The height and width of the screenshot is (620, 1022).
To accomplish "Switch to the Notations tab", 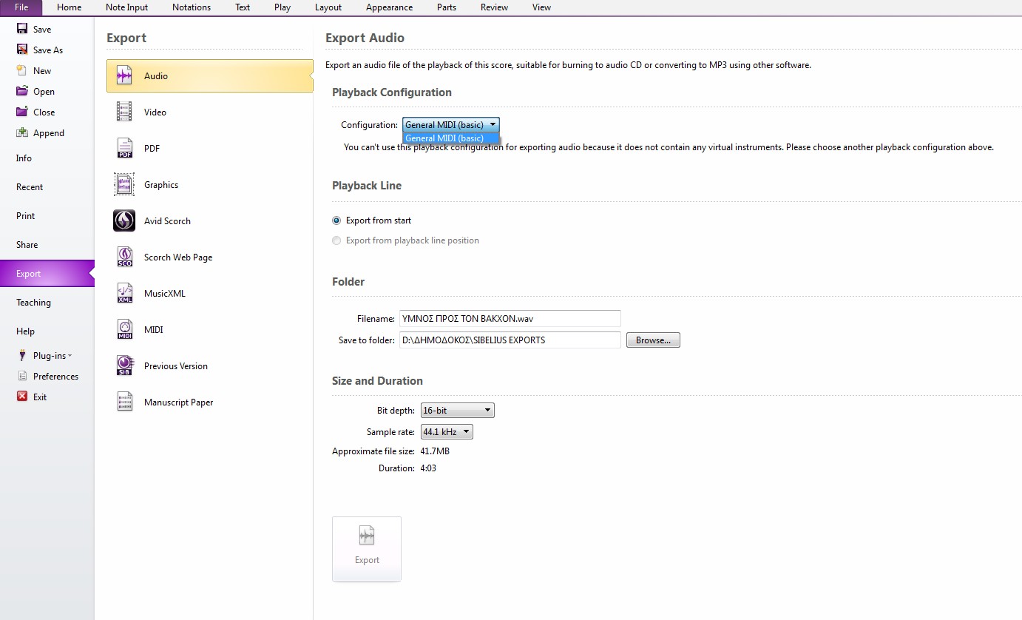I will [192, 7].
